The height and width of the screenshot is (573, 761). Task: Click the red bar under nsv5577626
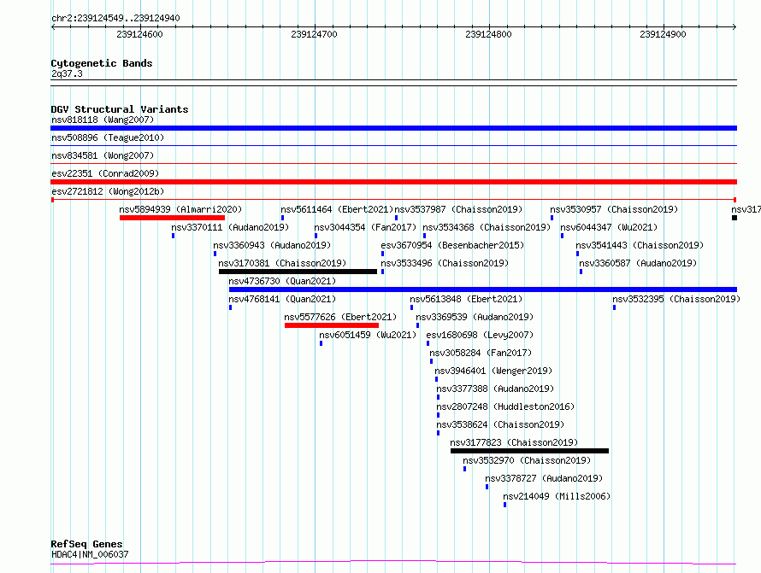[x=332, y=325]
